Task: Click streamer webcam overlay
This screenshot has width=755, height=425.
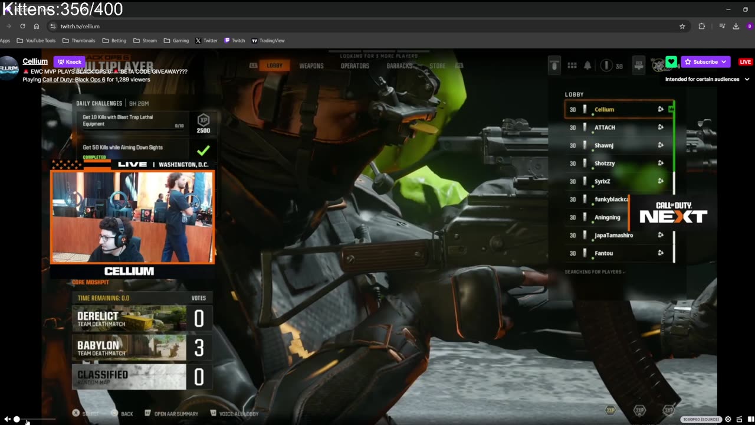Action: coord(132,217)
